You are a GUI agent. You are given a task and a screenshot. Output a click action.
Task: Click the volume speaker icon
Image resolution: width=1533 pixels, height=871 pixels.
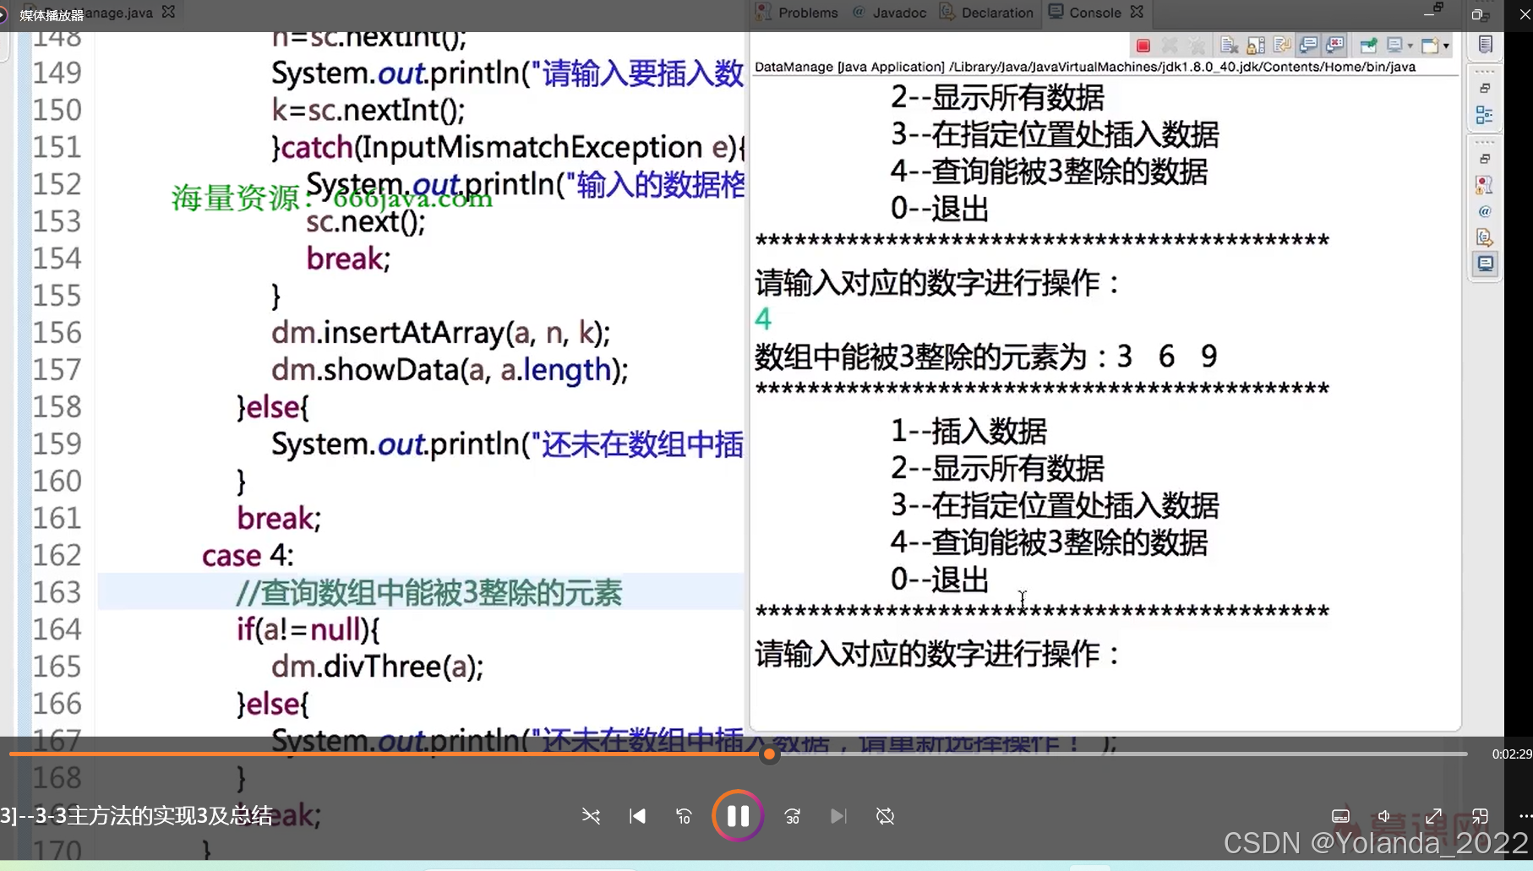(1384, 816)
